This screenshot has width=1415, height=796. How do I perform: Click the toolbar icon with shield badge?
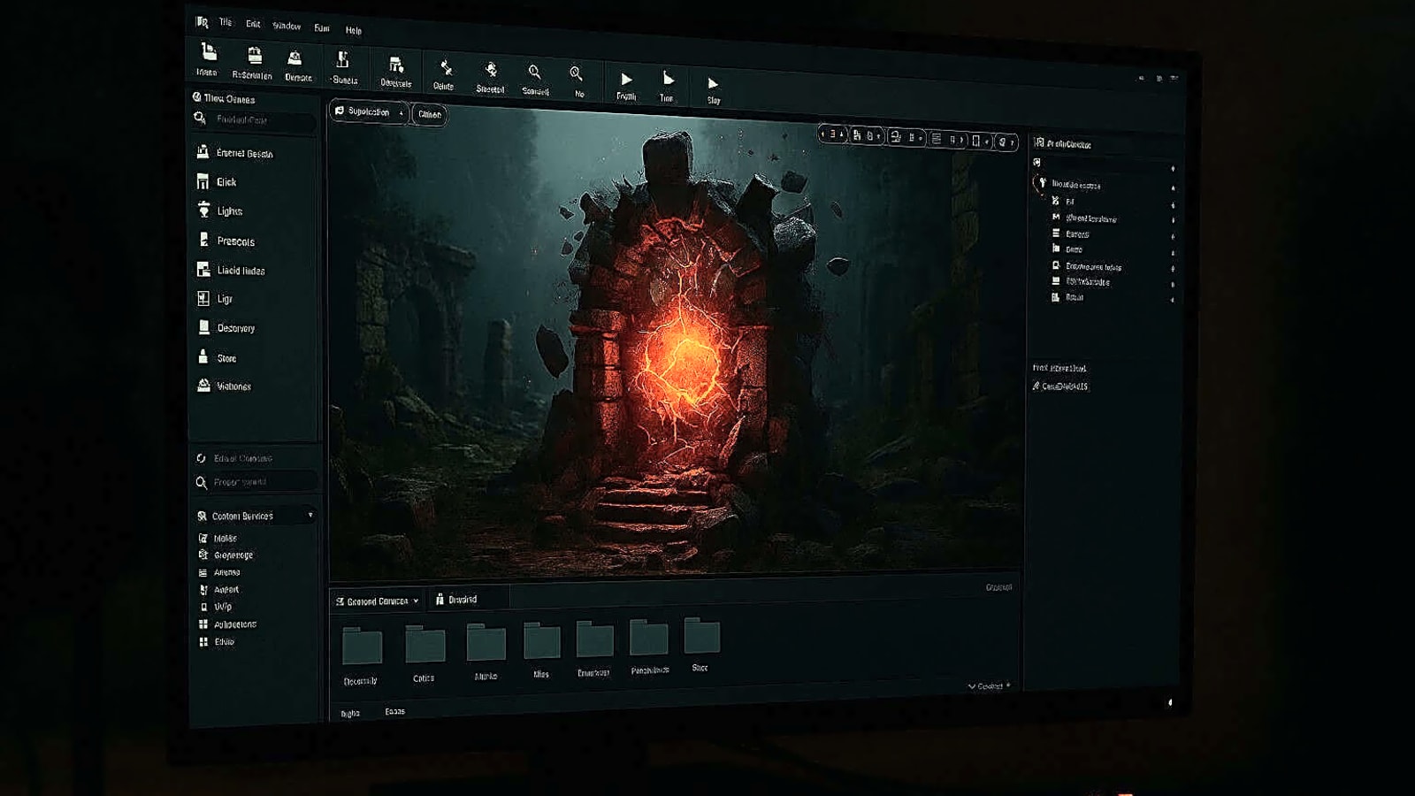tap(395, 71)
